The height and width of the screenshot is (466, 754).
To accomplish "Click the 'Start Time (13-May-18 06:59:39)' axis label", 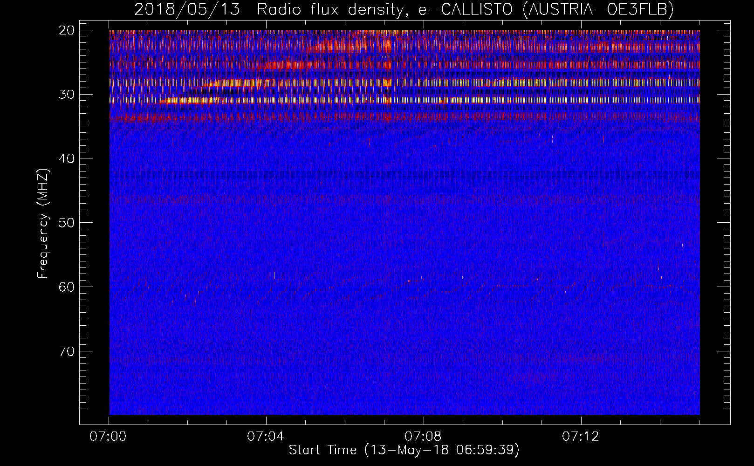I will (404, 450).
